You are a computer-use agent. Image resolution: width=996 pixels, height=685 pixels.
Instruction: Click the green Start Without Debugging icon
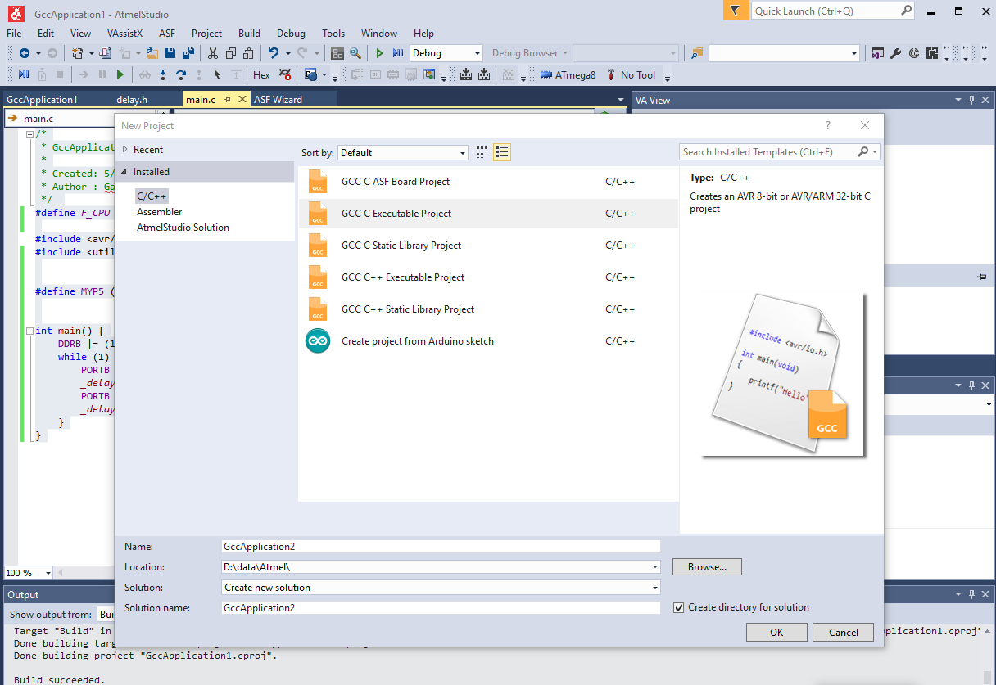tap(380, 53)
